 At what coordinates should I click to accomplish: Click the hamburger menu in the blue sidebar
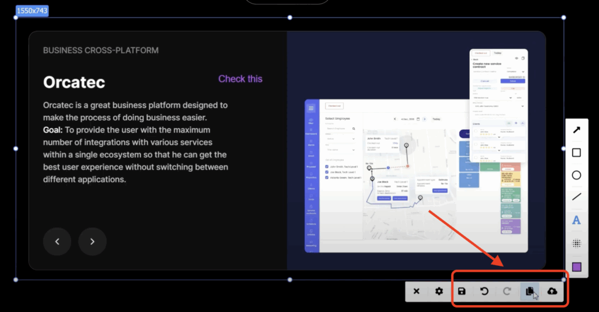click(311, 108)
